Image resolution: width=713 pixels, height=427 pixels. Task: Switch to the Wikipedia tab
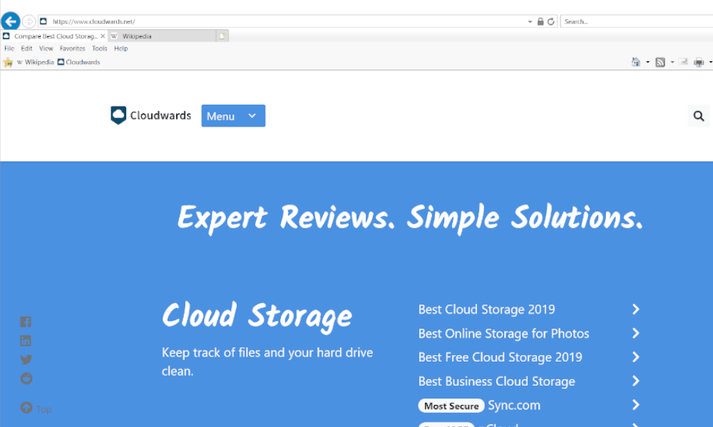point(162,36)
